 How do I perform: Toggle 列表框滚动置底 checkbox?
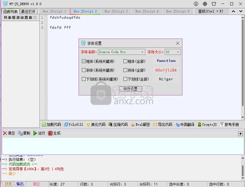(35, 17)
